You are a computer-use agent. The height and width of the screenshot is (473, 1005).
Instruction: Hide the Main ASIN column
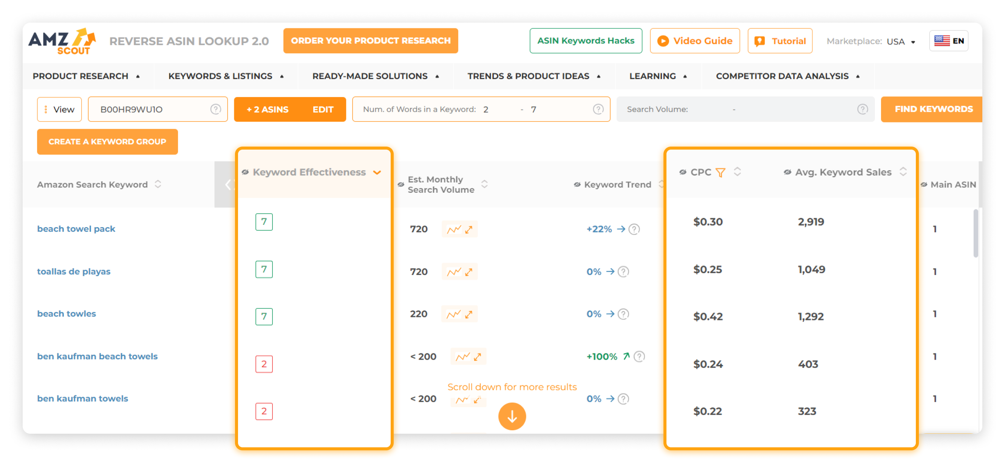point(923,185)
